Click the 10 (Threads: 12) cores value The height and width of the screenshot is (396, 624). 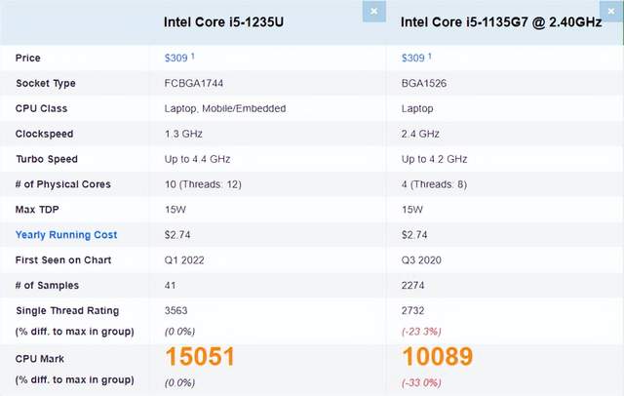203,184
